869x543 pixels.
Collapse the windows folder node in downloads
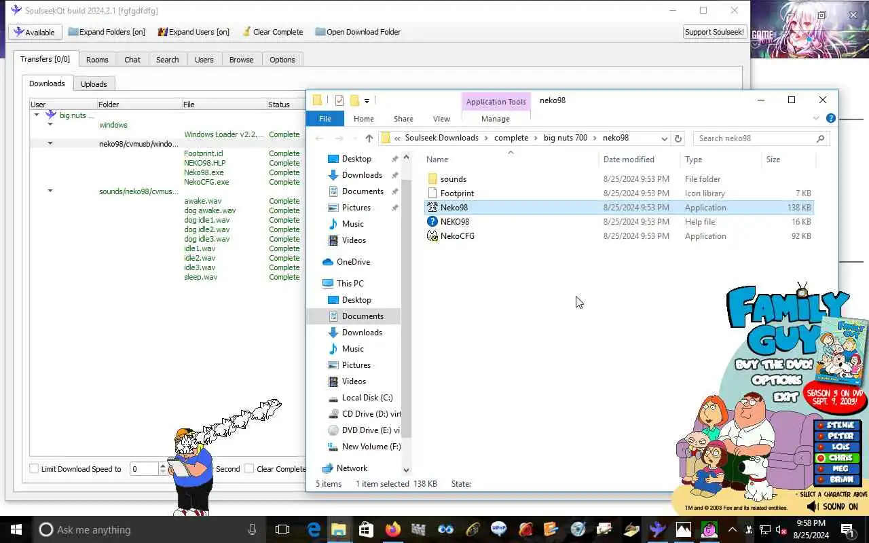pyautogui.click(x=50, y=125)
